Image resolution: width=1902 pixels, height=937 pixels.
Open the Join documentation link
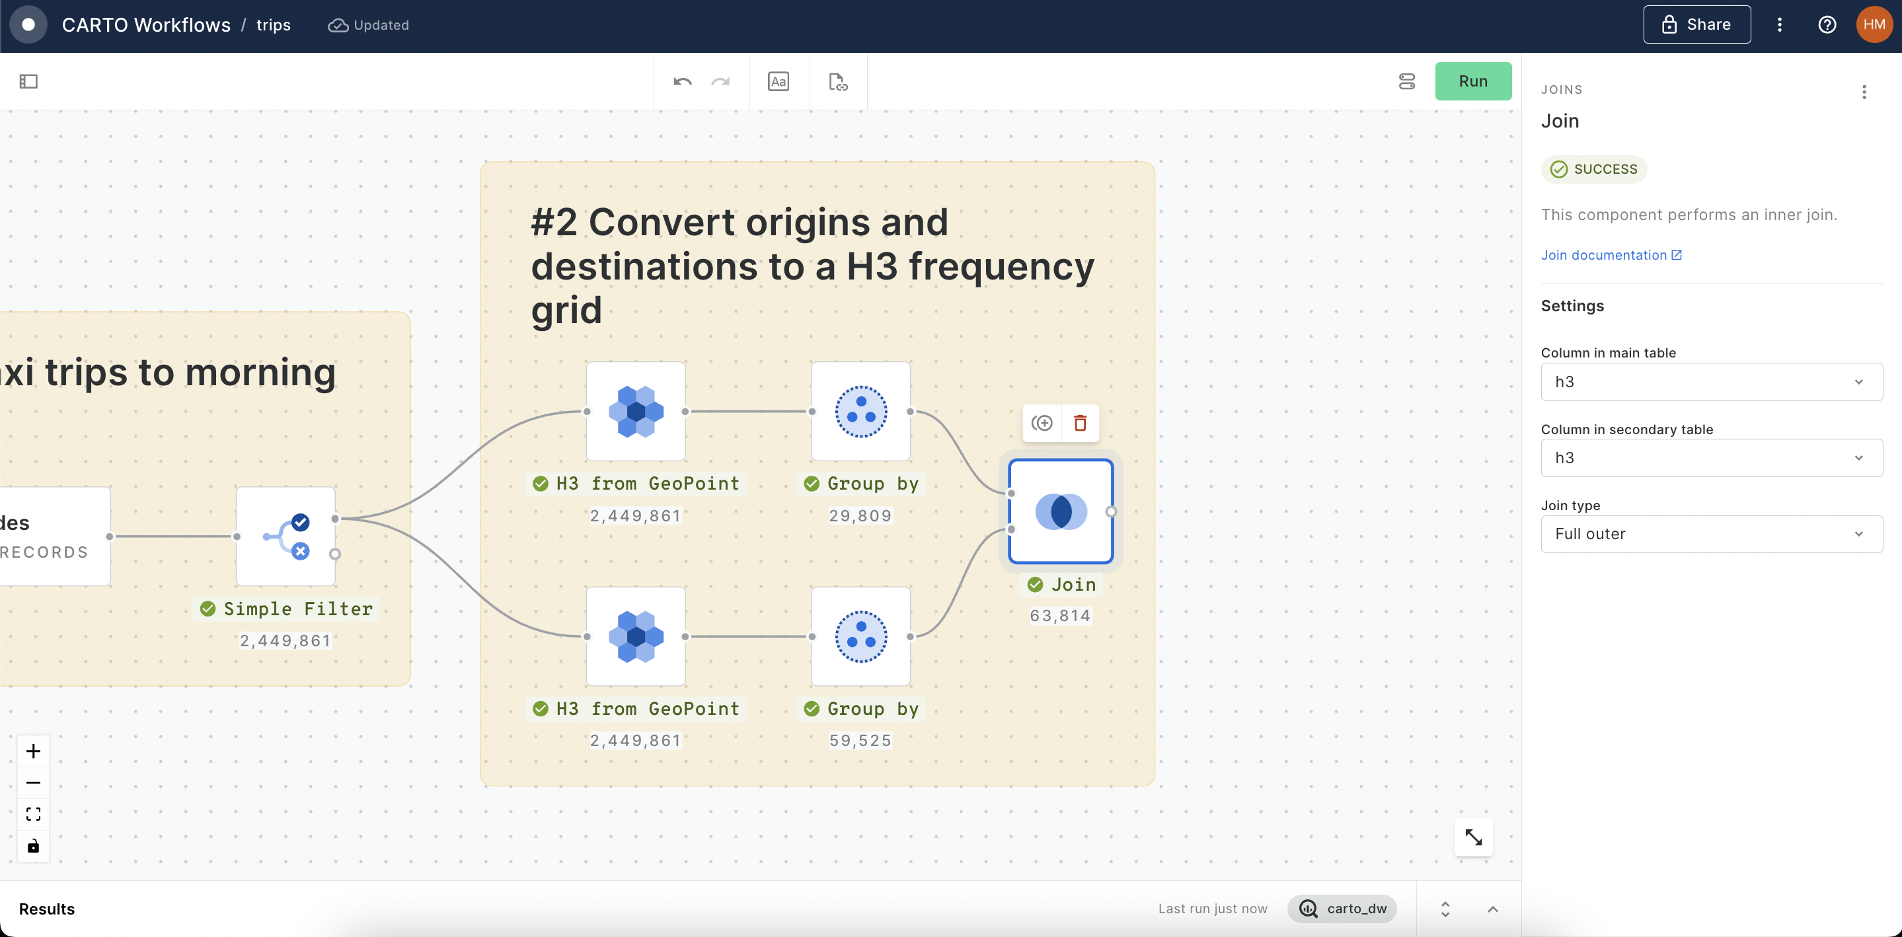1611,255
